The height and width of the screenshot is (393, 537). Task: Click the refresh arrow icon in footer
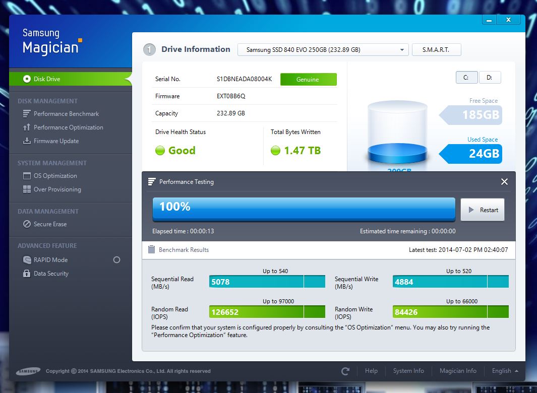(x=345, y=371)
